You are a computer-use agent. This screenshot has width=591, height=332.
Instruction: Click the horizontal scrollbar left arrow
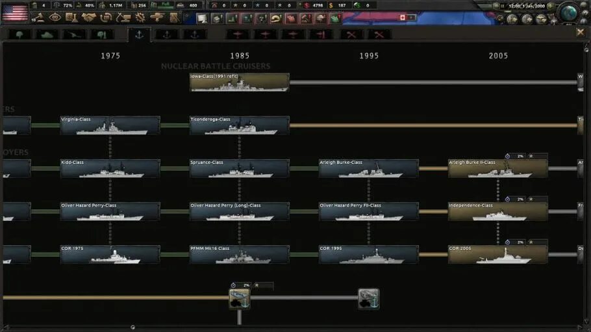click(x=6, y=327)
